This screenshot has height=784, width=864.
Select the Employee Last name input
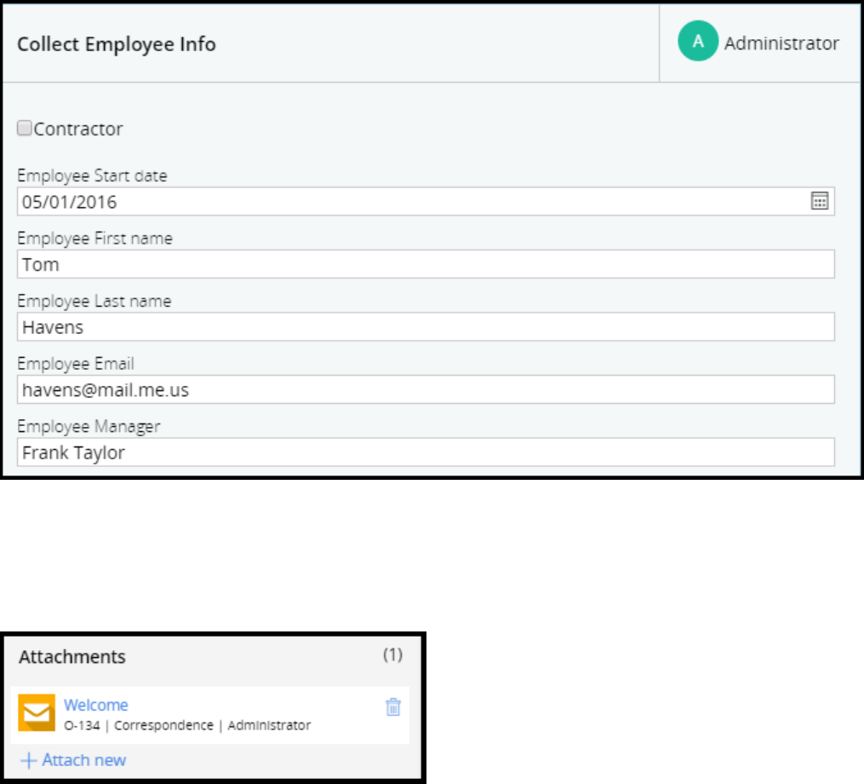tap(426, 326)
